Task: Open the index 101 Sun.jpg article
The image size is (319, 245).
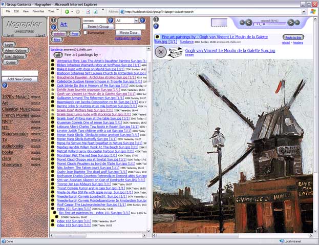Action: (74, 209)
